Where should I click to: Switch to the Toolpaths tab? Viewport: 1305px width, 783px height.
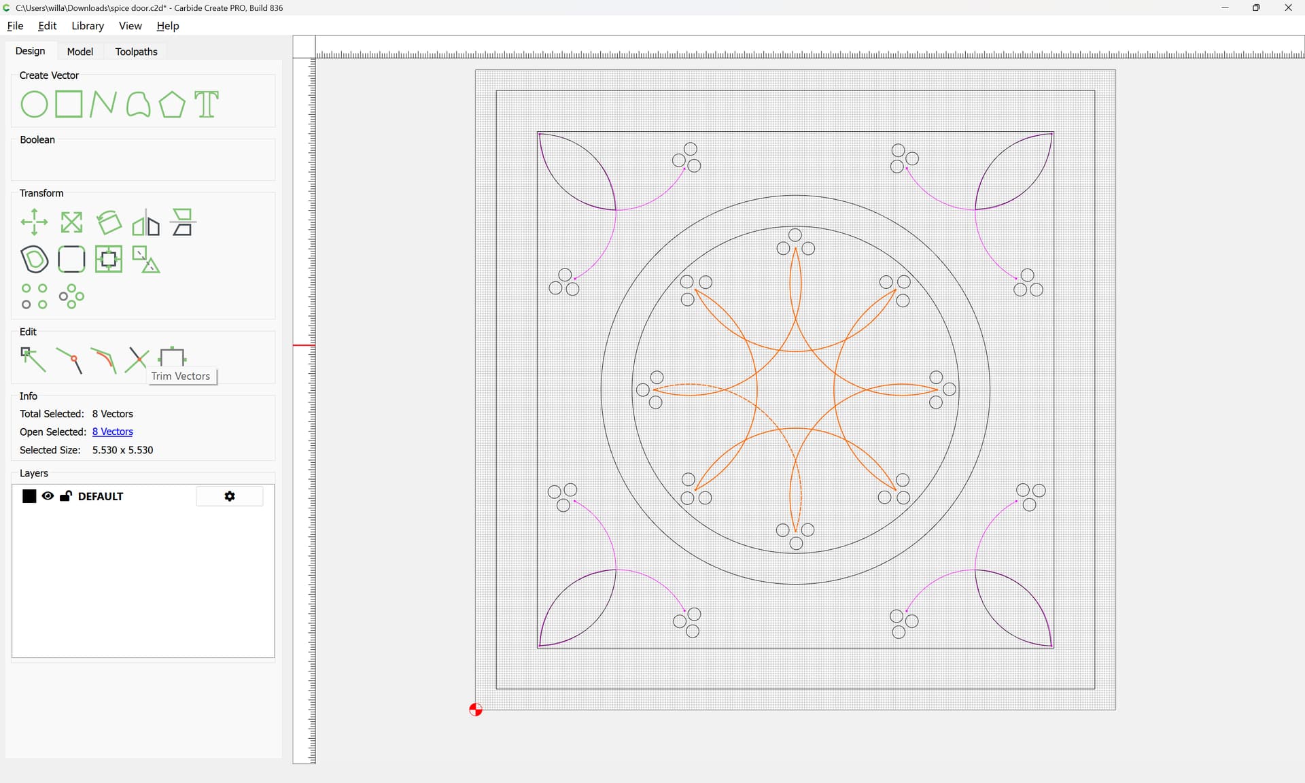[136, 52]
